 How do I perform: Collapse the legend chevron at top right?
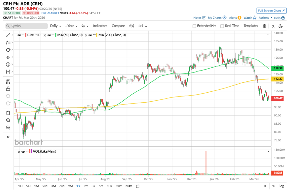268,35
